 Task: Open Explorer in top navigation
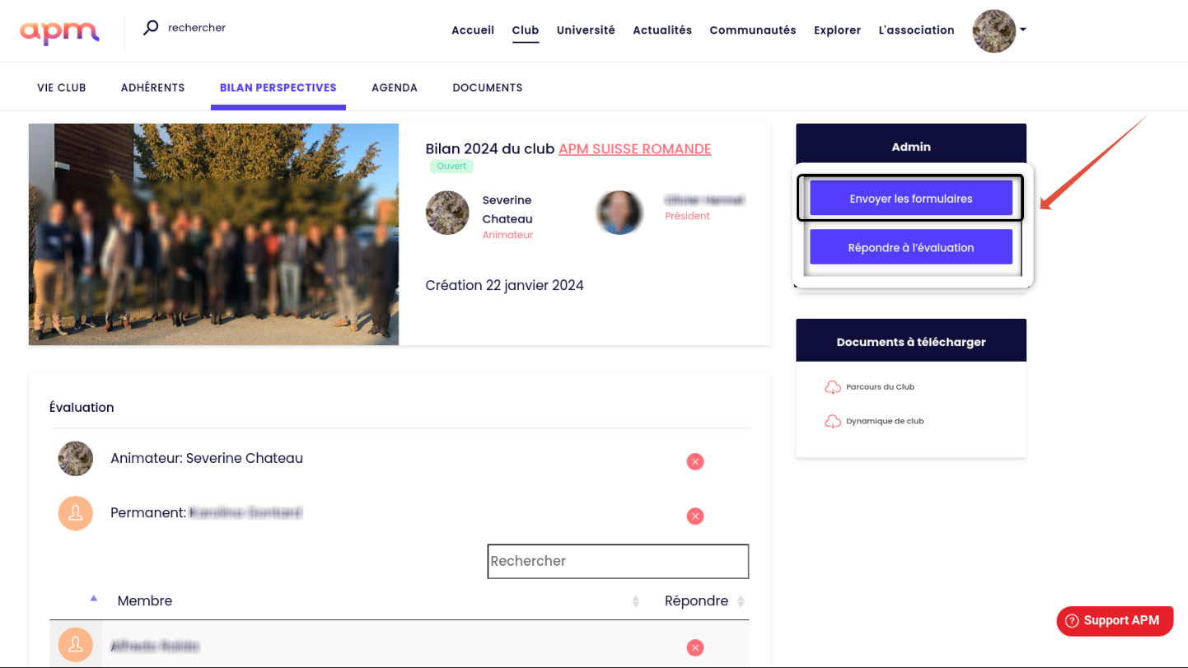coord(837,30)
